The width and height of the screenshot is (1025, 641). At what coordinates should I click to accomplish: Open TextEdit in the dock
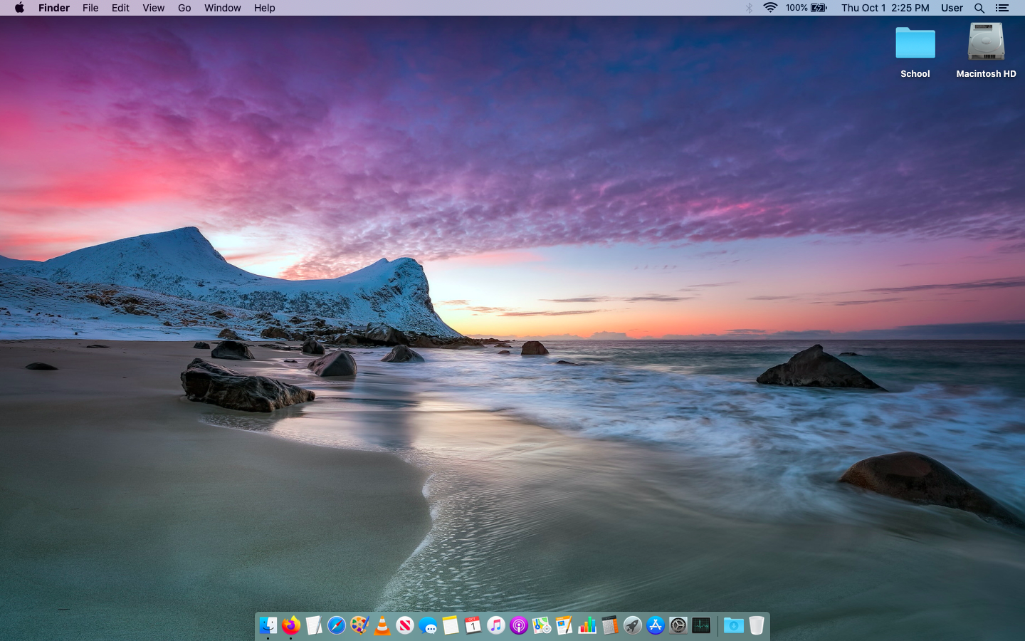coord(314,625)
